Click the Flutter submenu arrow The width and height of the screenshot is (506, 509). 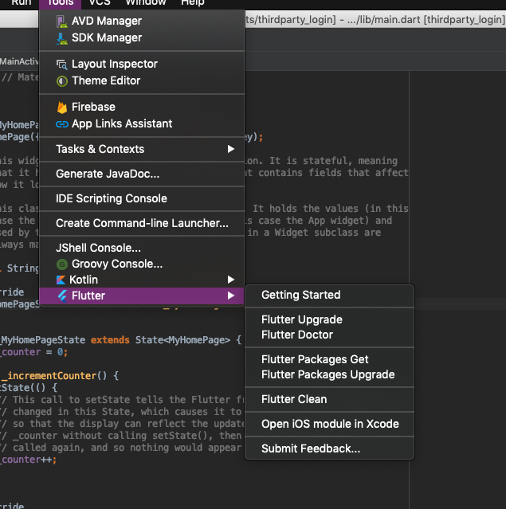coord(231,296)
